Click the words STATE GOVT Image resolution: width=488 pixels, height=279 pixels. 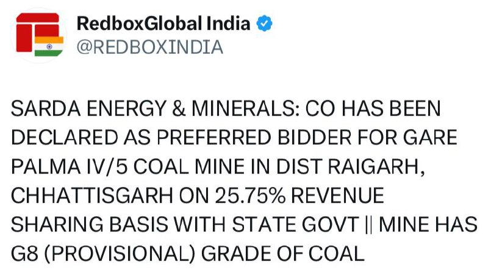point(296,224)
